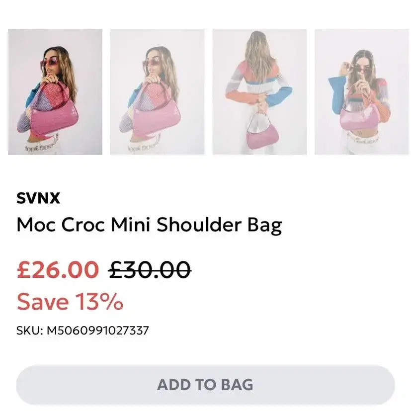
Task: Click the crossed-out £30.00 original price
Action: [x=150, y=269]
